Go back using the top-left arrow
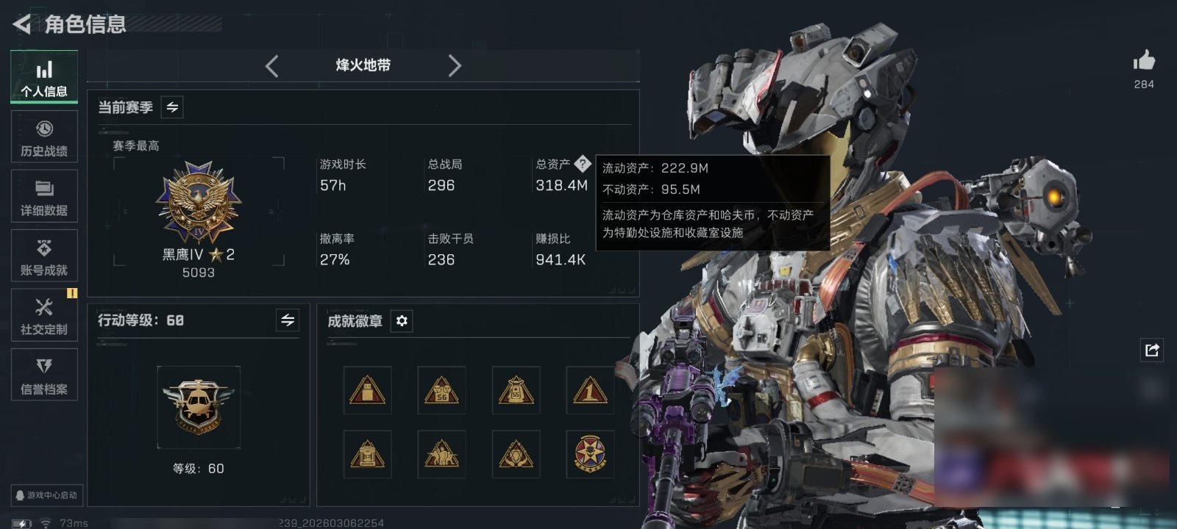Image resolution: width=1177 pixels, height=529 pixels. (22, 24)
